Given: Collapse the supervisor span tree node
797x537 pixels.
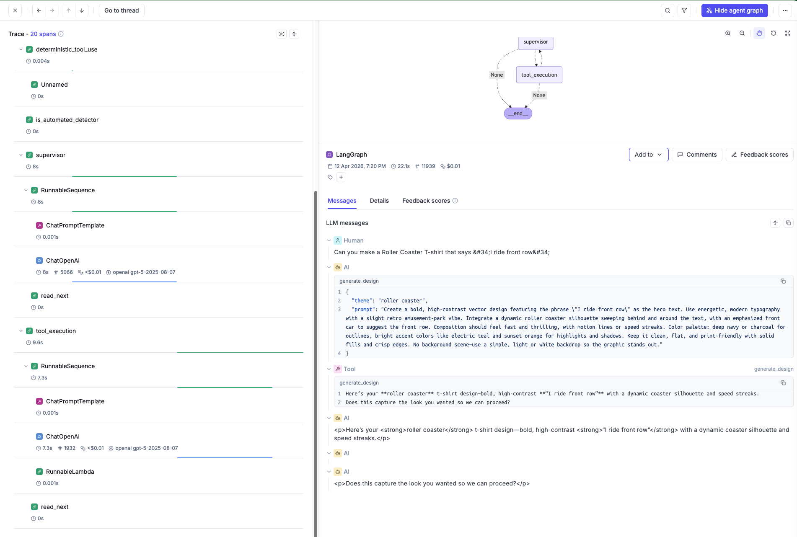Looking at the screenshot, I should click(x=21, y=155).
